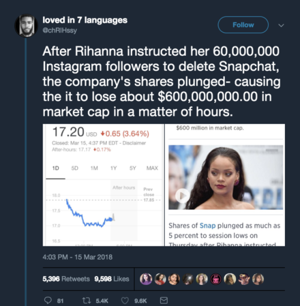View the 5,396 Retweets list

tap(66, 279)
